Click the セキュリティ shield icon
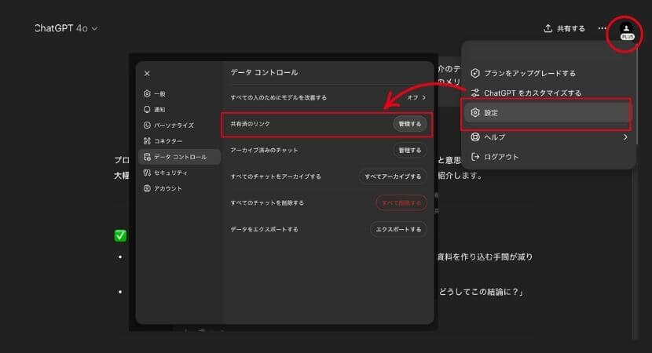This screenshot has height=353, width=652. (147, 173)
